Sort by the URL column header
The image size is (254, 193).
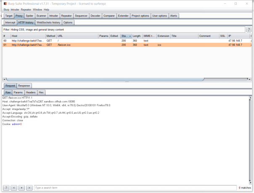click(77, 36)
